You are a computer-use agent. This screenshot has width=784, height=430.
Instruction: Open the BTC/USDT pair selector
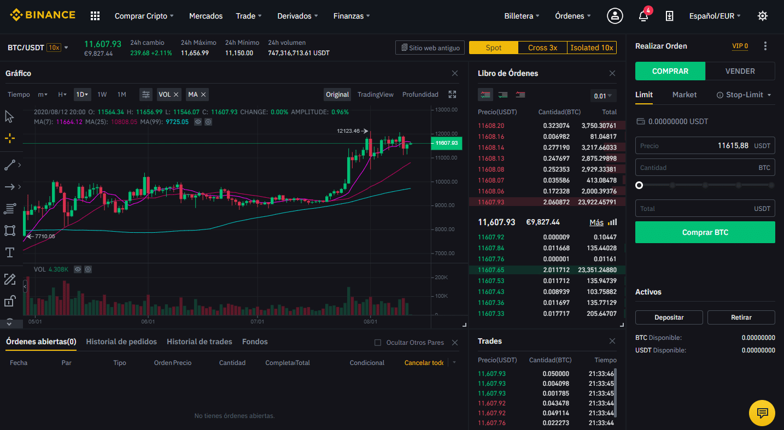click(38, 48)
